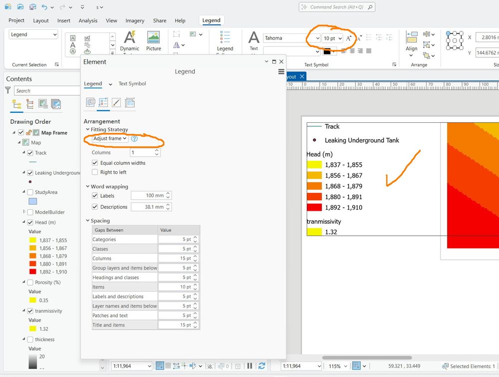Open the Insert ribbon tab
This screenshot has width=499, height=377.
63,20
